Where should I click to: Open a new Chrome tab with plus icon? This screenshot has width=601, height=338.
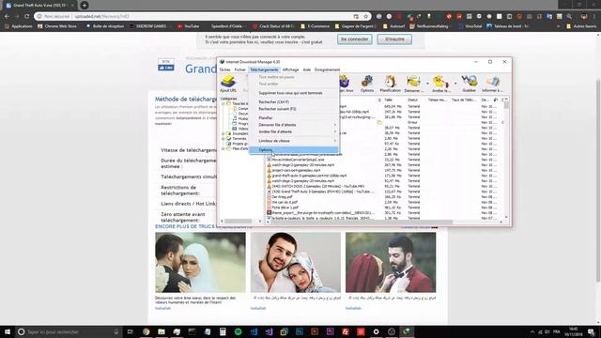click(x=85, y=6)
